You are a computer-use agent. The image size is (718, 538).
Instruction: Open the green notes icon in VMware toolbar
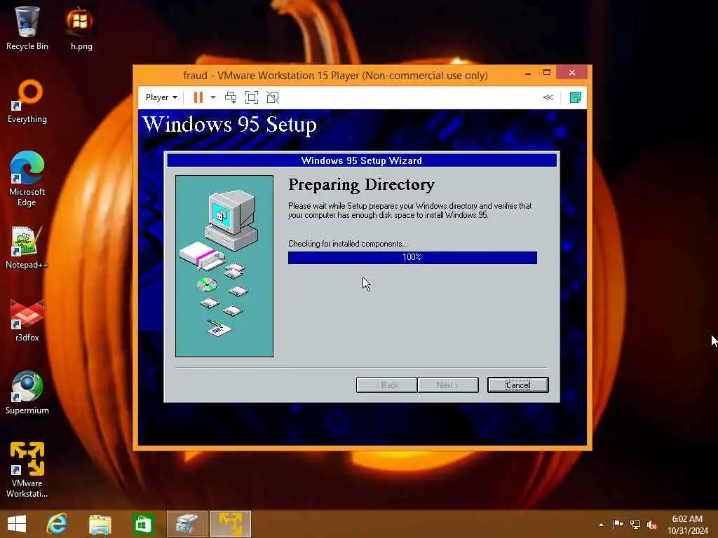[x=575, y=97]
